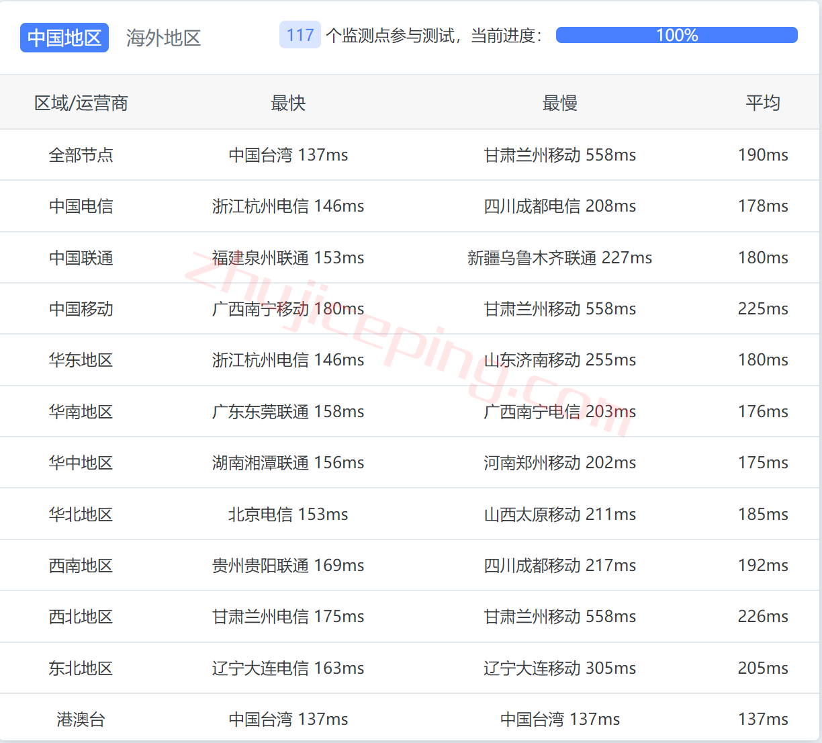
Task: Click 广西南宁移动 180ms cell
Action: 288,309
